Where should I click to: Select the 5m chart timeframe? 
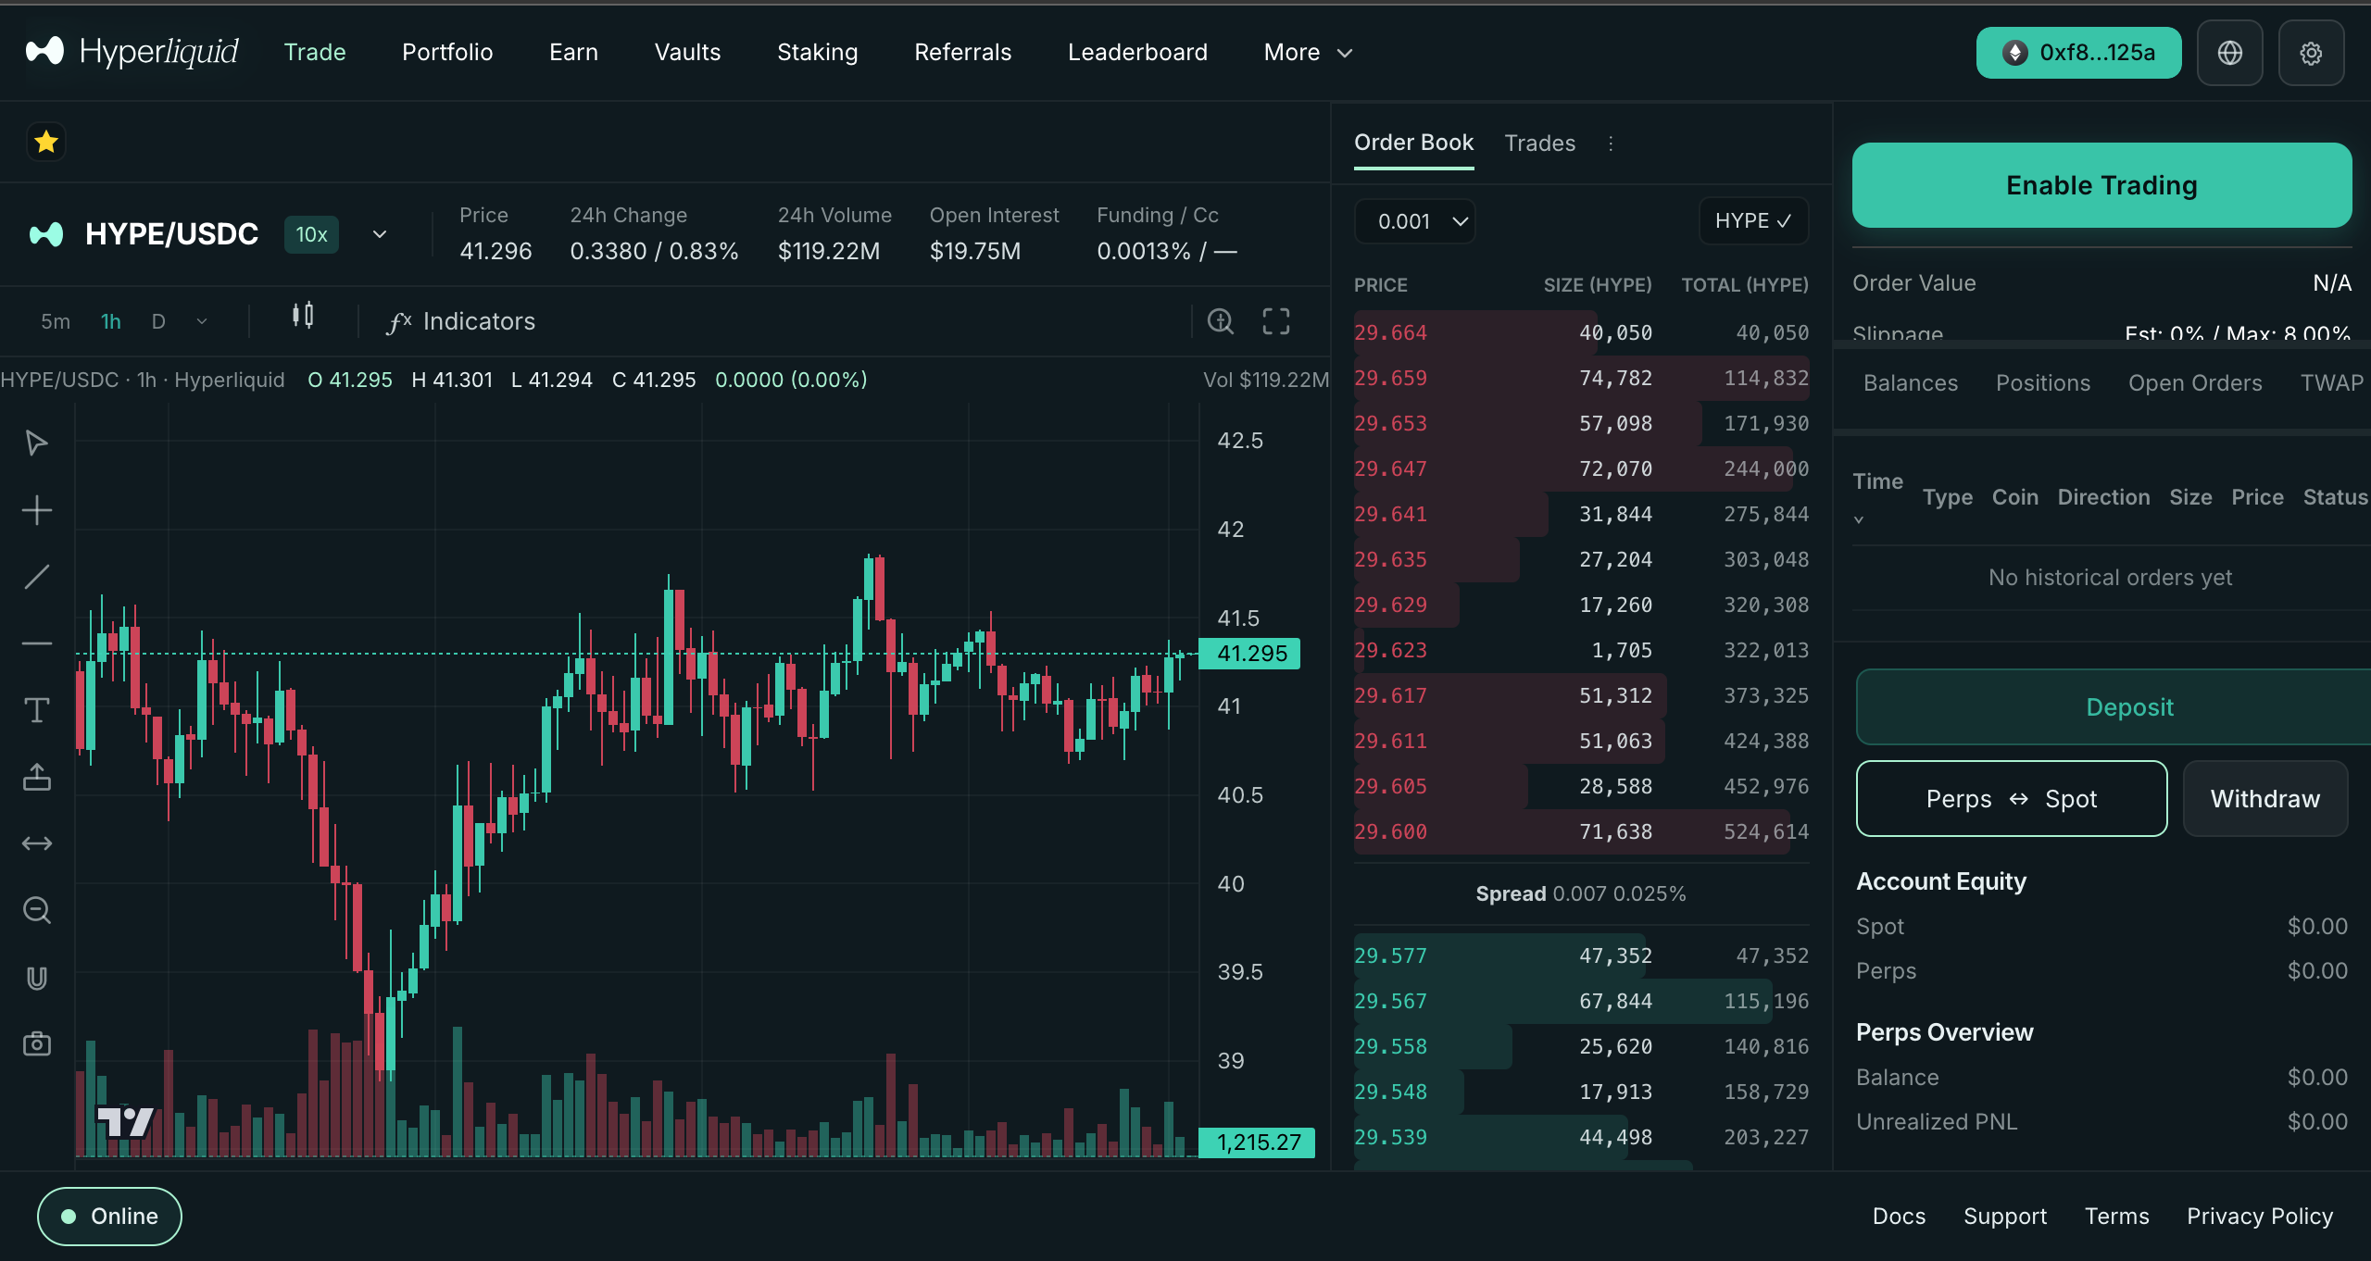point(56,321)
